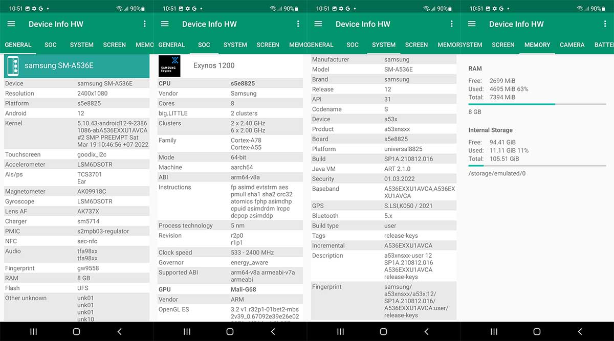Select the highlighted MEMORY tab on the Memory screen

tap(537, 45)
